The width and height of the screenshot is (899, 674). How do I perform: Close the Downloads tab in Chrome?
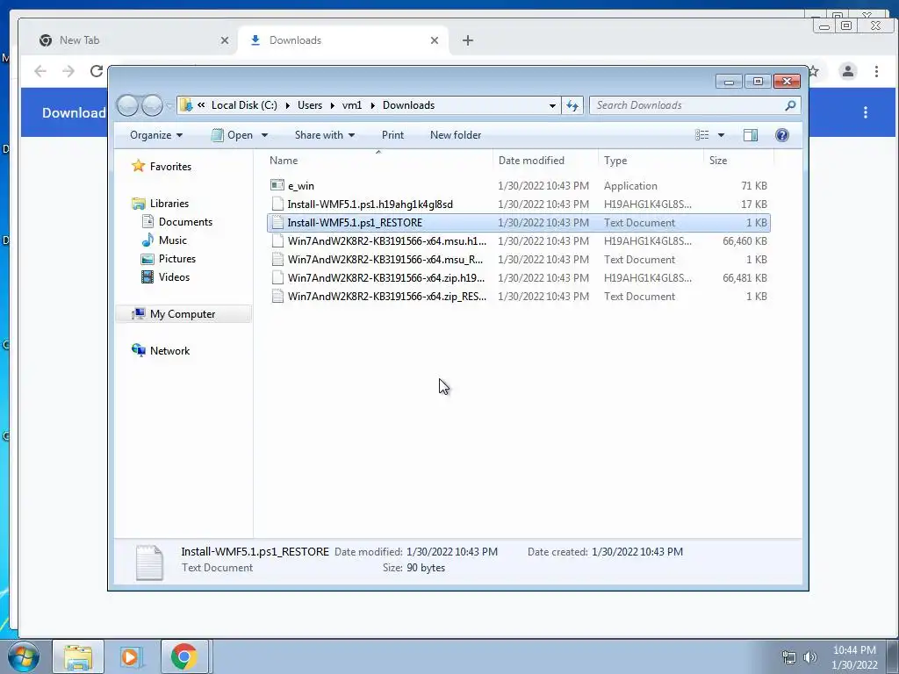(x=434, y=40)
